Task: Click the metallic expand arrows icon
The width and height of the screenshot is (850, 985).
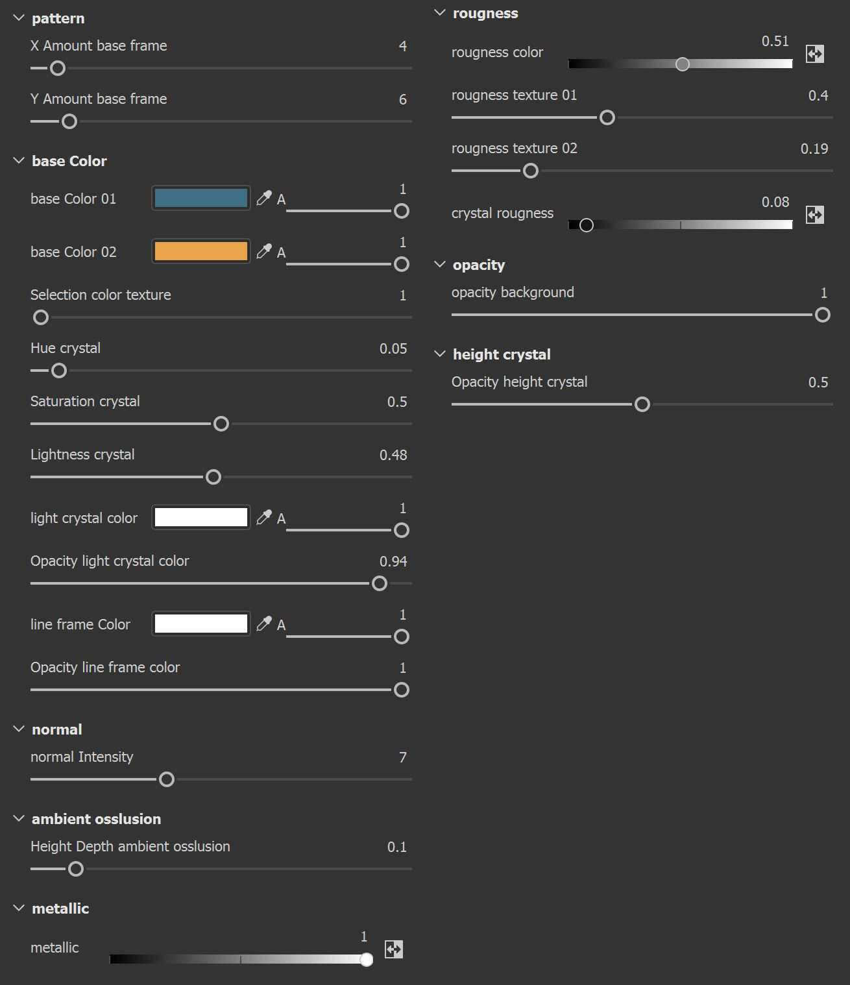Action: [x=393, y=949]
